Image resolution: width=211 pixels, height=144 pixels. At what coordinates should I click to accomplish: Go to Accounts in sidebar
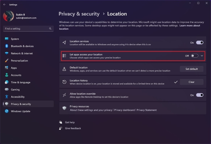(16, 75)
